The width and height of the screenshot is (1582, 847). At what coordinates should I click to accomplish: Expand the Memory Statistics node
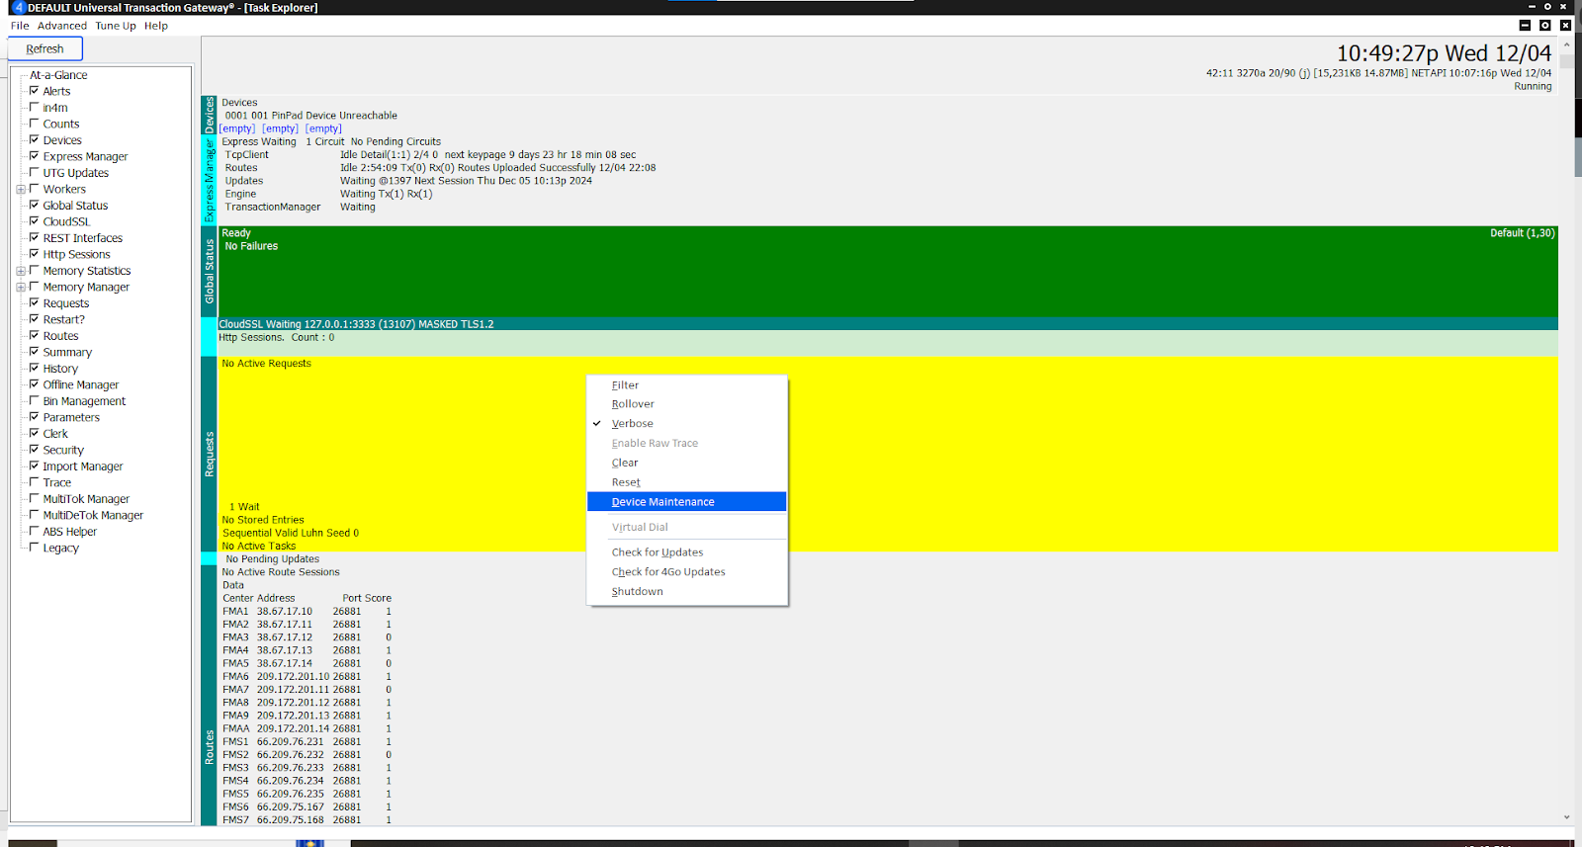[21, 271]
